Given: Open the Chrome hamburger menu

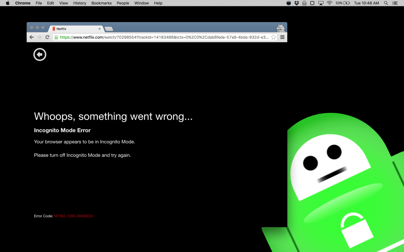Looking at the screenshot, I should [282, 37].
